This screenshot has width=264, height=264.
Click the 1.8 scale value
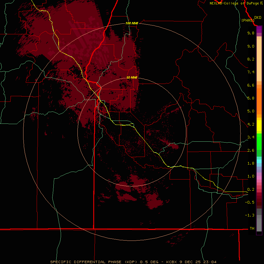coord(251,163)
